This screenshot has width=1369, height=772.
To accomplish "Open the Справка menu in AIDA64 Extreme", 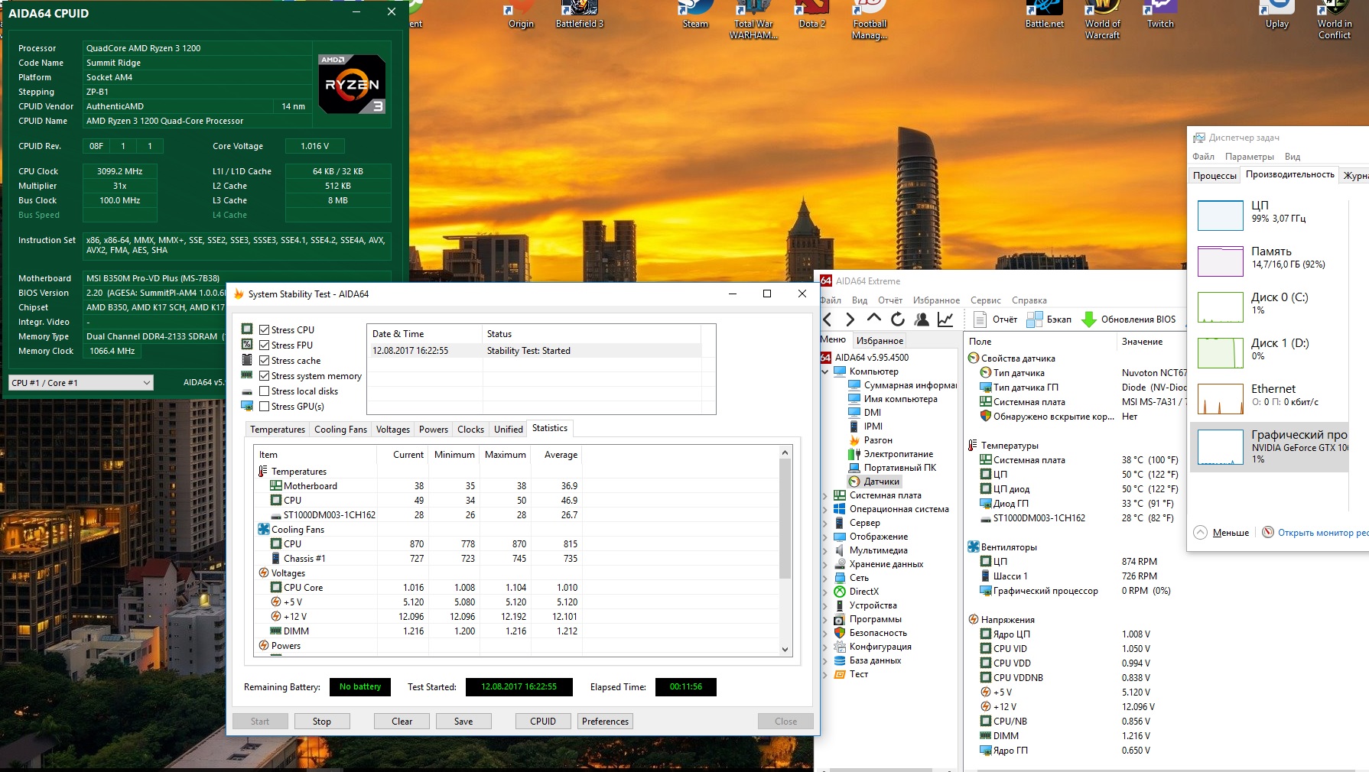I will [1029, 300].
